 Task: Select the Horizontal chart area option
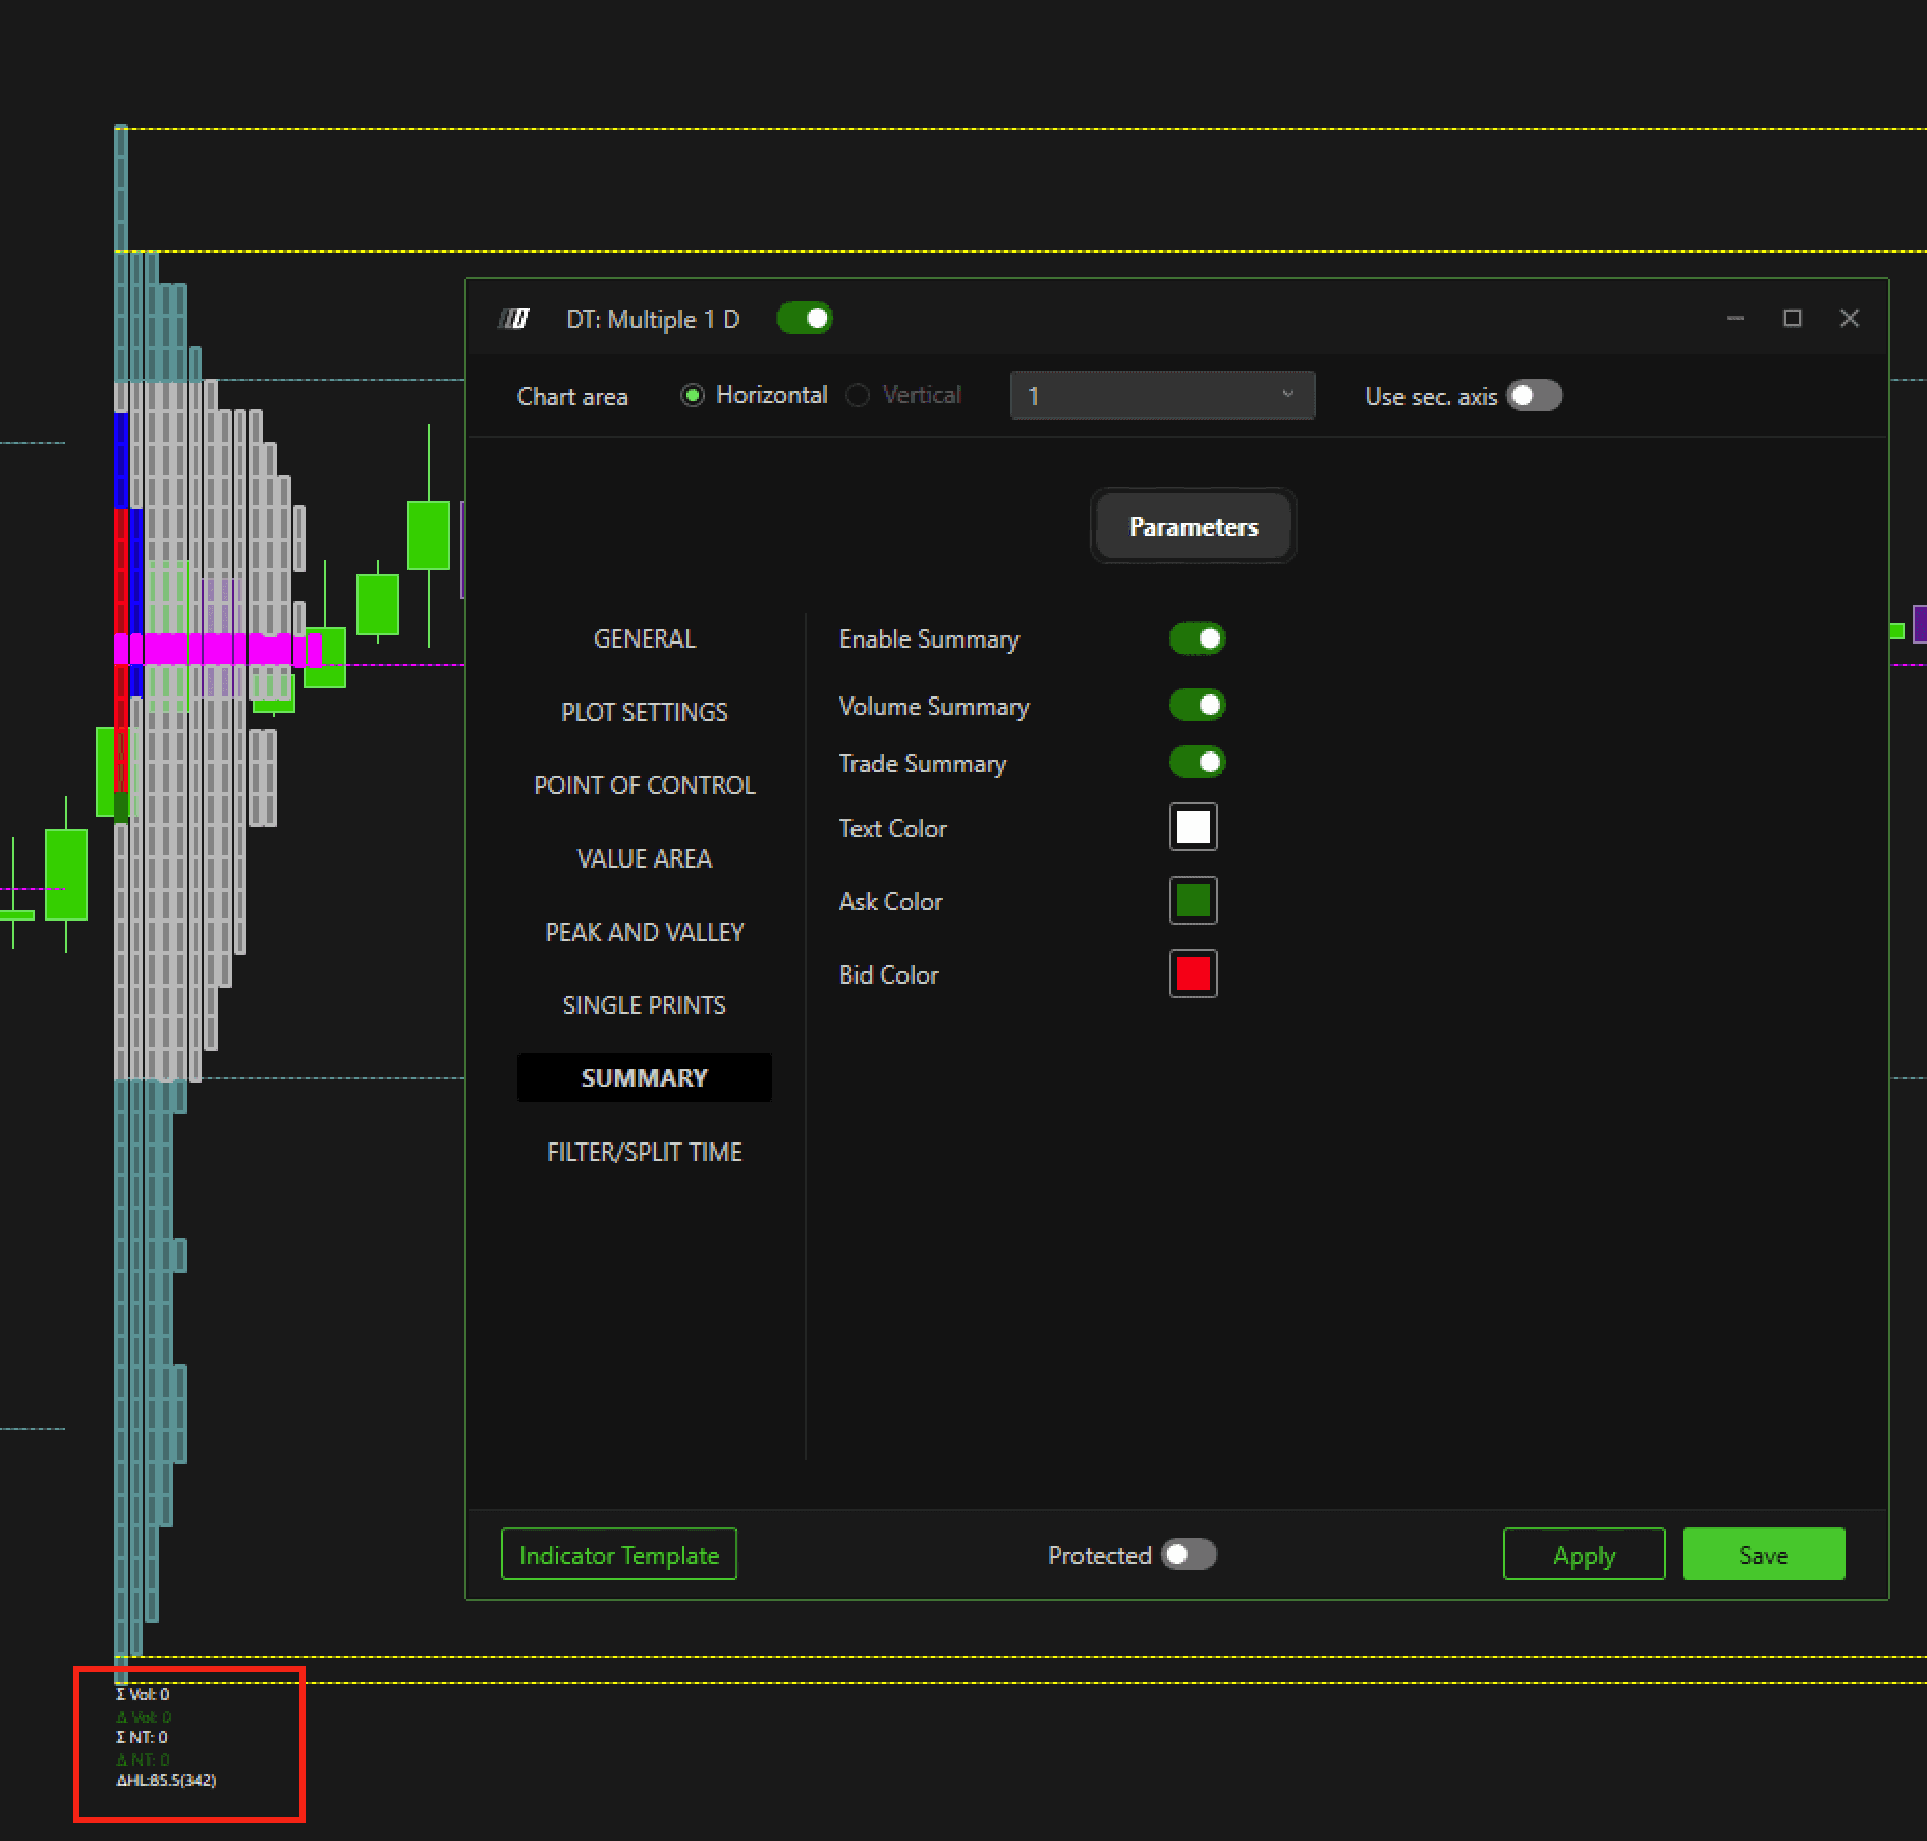click(693, 396)
